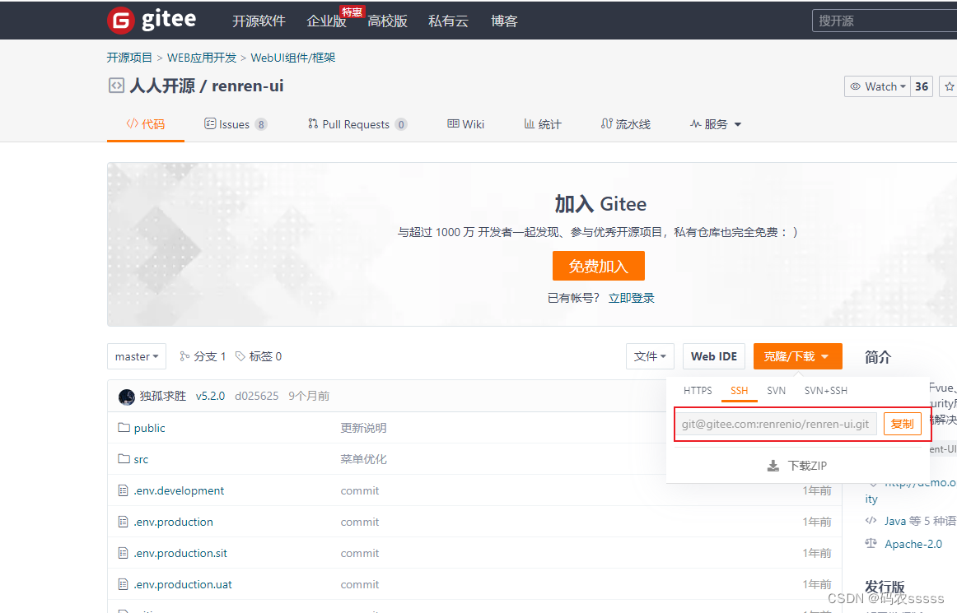Click the 菜单优化 commit message

click(363, 459)
